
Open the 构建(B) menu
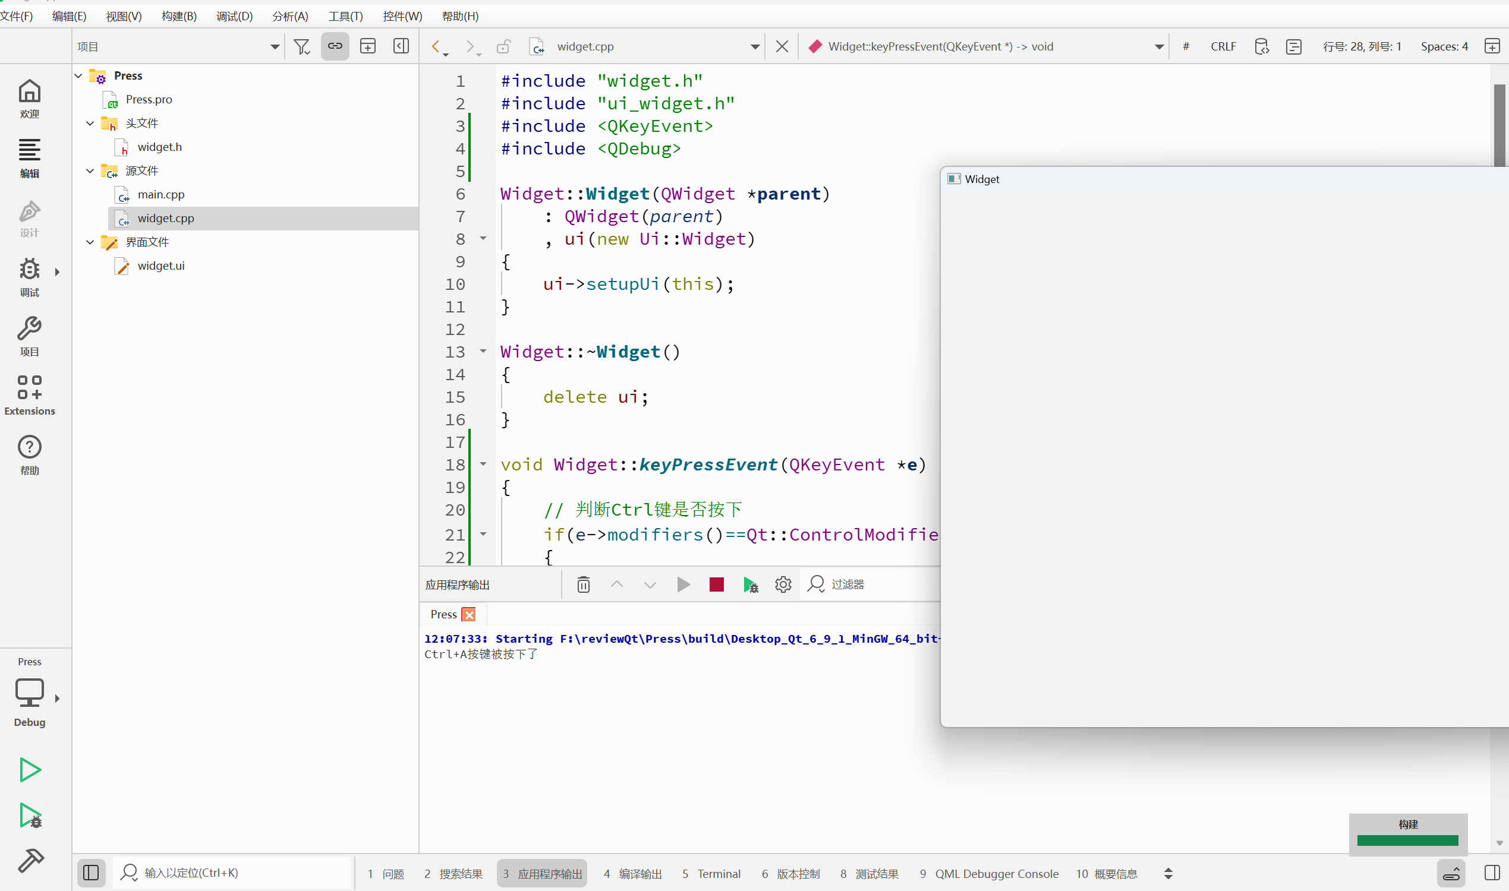coord(178,16)
